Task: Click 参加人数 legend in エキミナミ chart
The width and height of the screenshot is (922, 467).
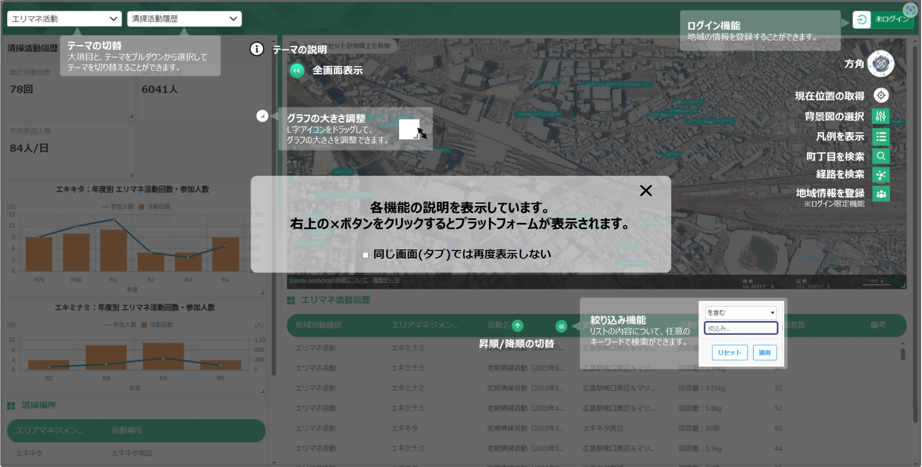Action: pos(120,325)
